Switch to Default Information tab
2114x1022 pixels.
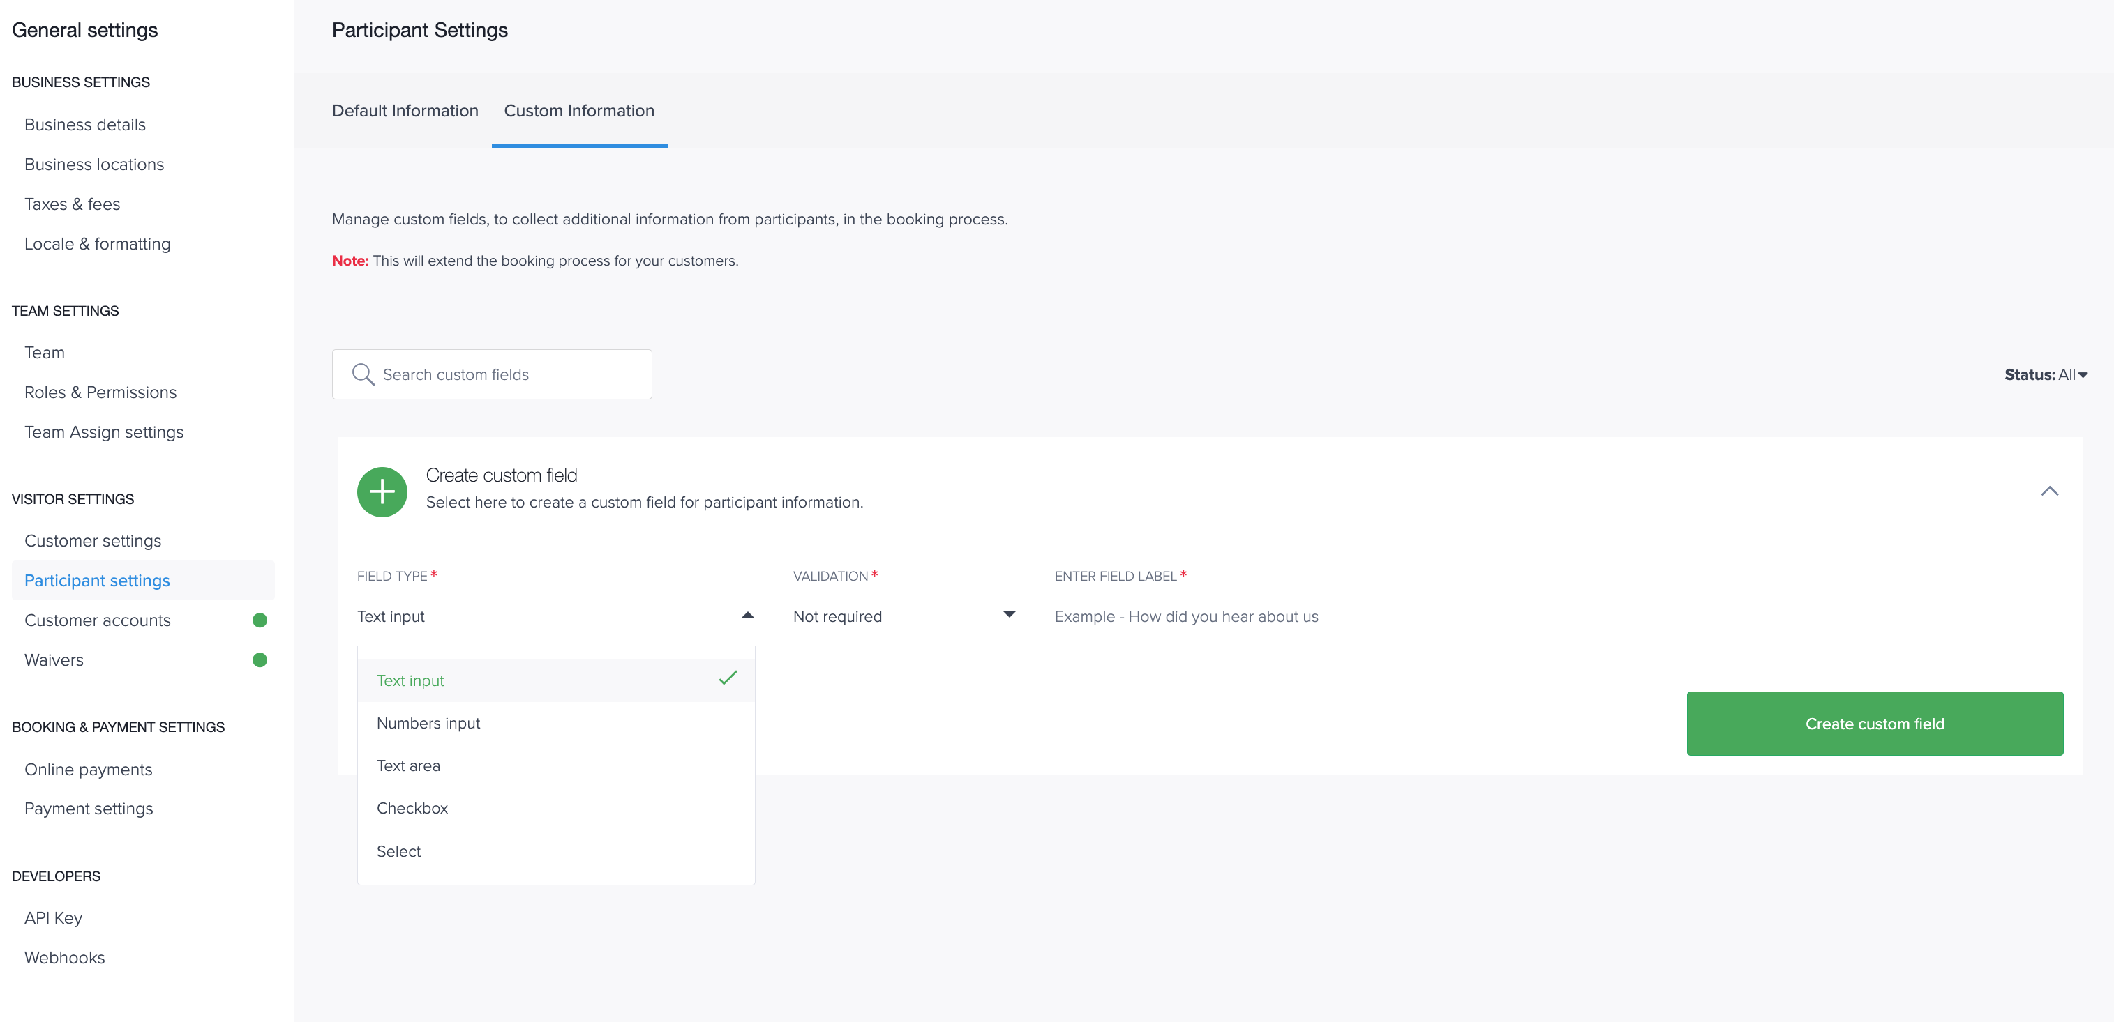(405, 111)
